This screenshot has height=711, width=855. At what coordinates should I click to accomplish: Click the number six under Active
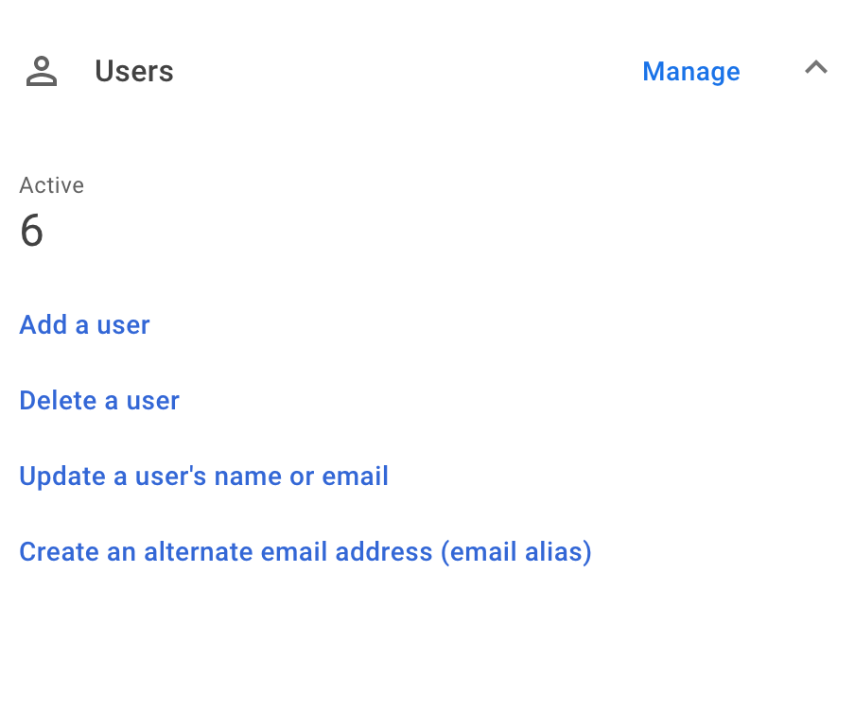[31, 231]
